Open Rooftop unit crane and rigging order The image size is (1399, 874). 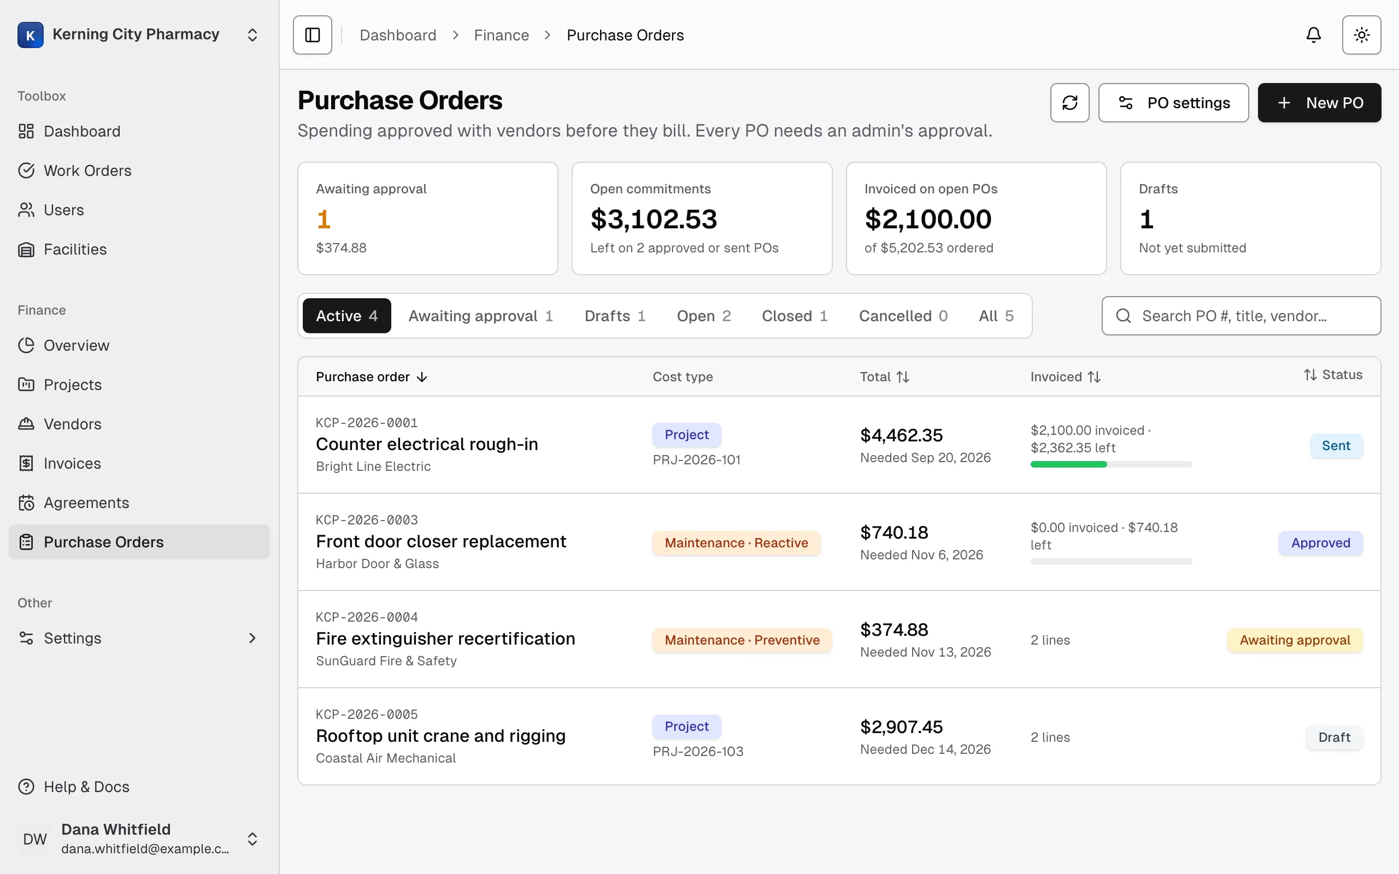click(x=839, y=736)
